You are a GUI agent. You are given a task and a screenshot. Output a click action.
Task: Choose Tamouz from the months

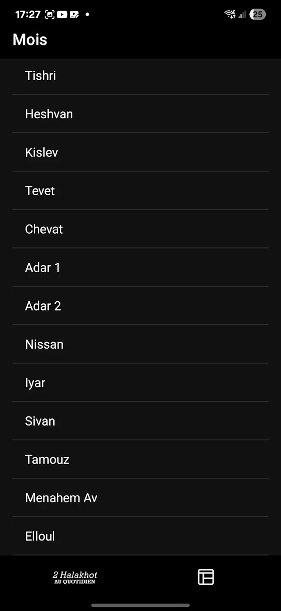[x=140, y=460]
